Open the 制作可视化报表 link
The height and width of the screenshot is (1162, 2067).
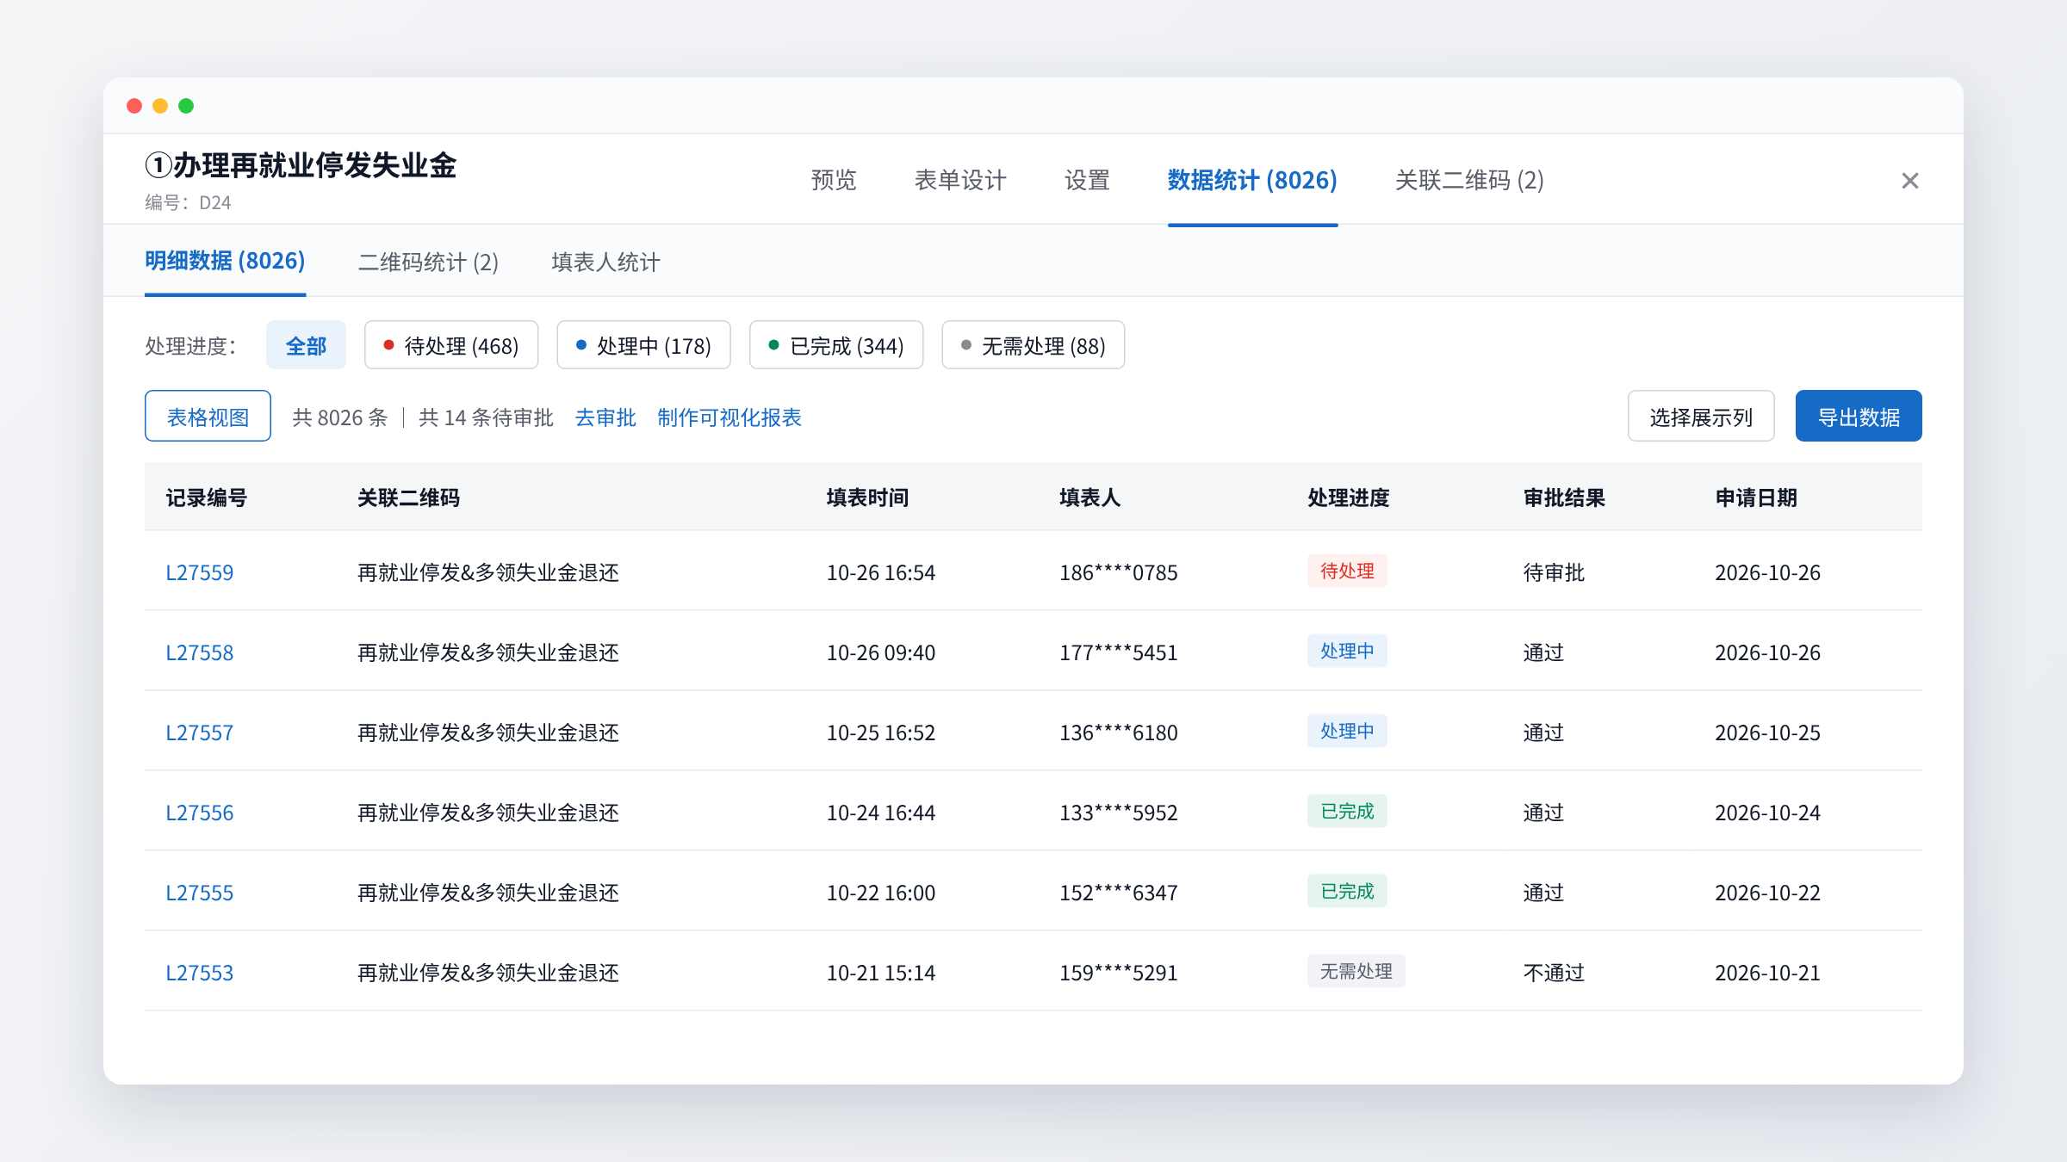[x=729, y=417]
